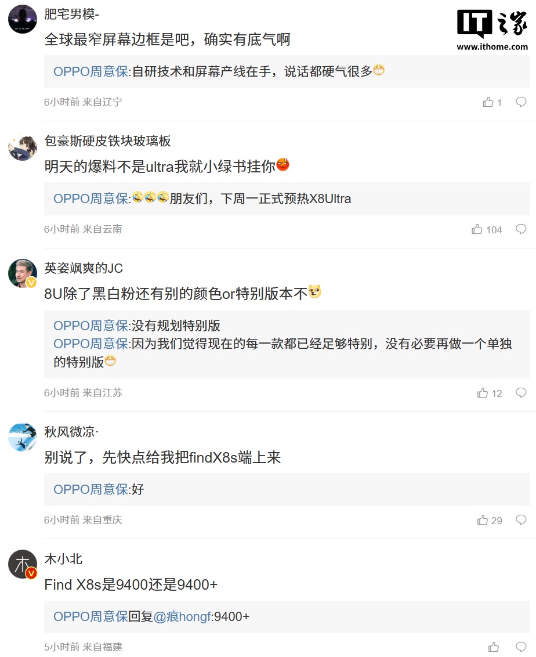The height and width of the screenshot is (657, 536).
Task: Click the ITHome logo watermark
Action: pyautogui.click(x=492, y=30)
